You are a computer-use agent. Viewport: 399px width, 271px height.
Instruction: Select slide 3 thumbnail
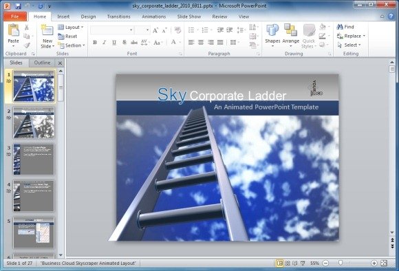pos(34,160)
